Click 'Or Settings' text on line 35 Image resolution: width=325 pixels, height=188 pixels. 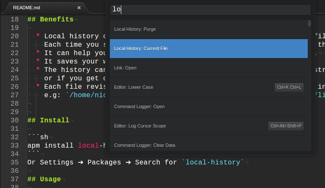point(51,162)
